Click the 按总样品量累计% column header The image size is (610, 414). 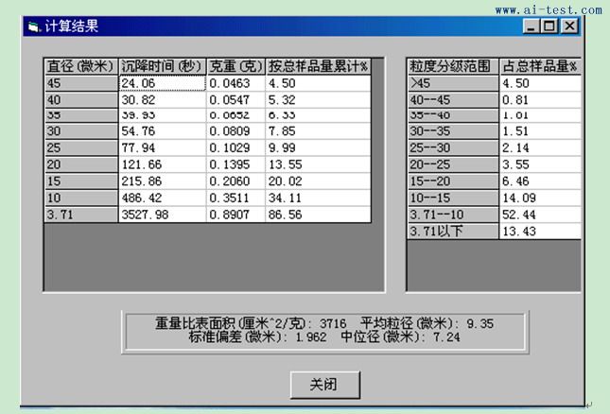(318, 66)
